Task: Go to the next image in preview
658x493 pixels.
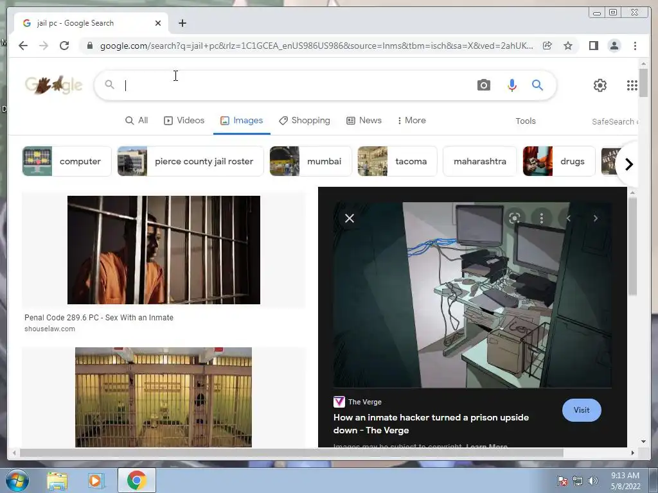Action: pyautogui.click(x=595, y=218)
